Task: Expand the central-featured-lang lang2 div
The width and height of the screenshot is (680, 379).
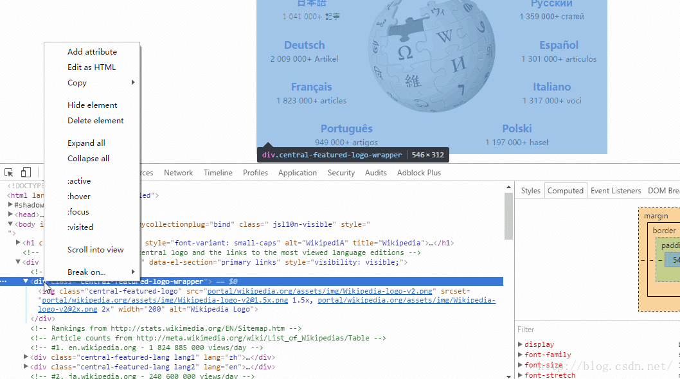Action: pyautogui.click(x=26, y=366)
